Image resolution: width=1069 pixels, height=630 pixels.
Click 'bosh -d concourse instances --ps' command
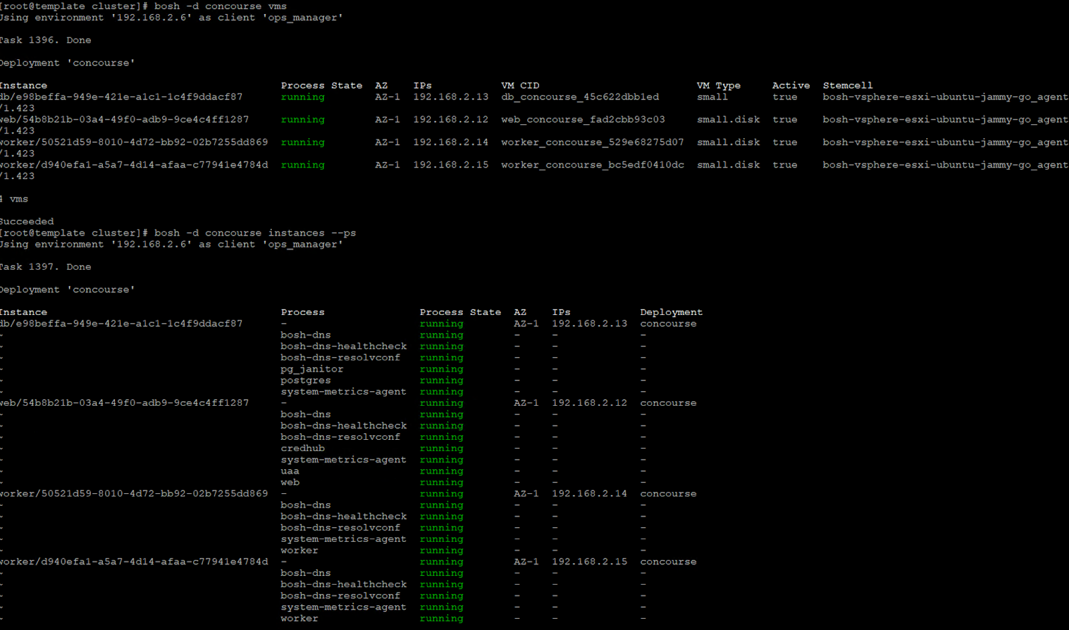(x=255, y=233)
